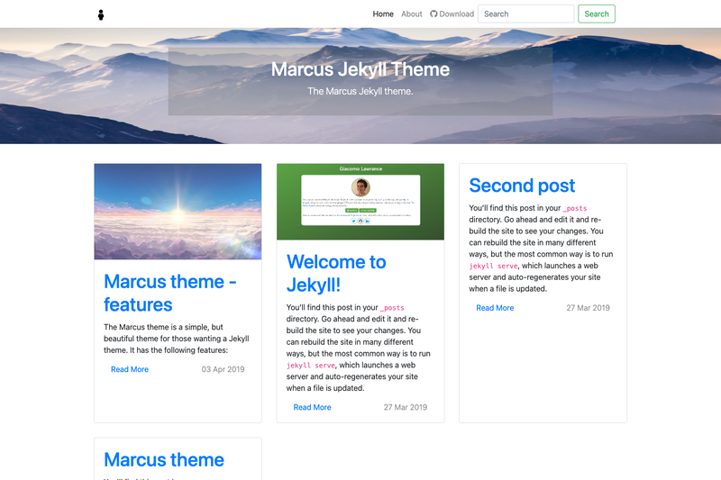
Task: Open the Home nav link
Action: (383, 14)
